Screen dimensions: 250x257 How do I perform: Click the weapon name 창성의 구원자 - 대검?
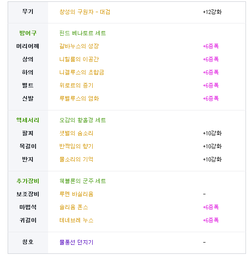pos(85,12)
